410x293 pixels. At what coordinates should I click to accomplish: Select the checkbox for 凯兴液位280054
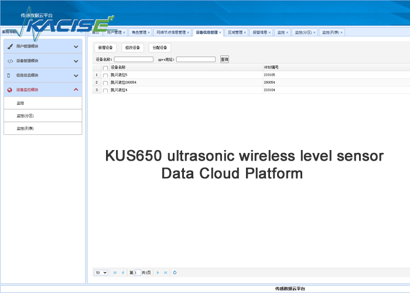pyautogui.click(x=105, y=83)
